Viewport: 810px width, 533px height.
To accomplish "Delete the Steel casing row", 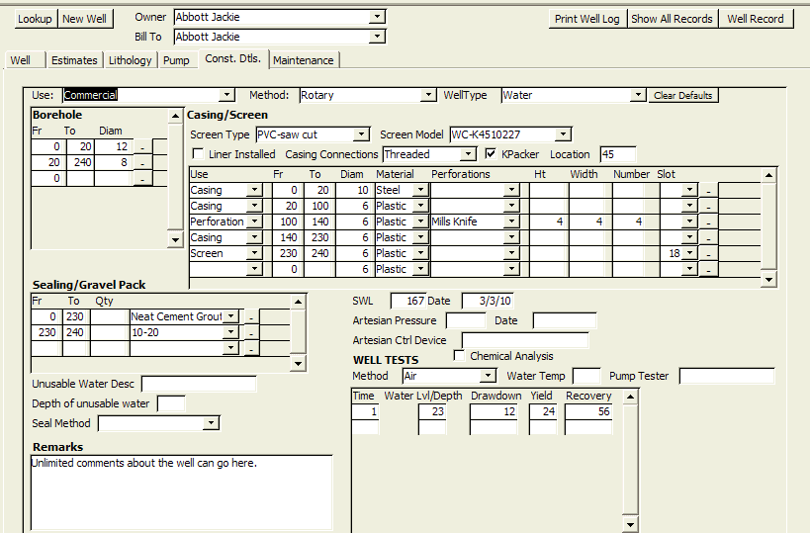I will (x=708, y=191).
